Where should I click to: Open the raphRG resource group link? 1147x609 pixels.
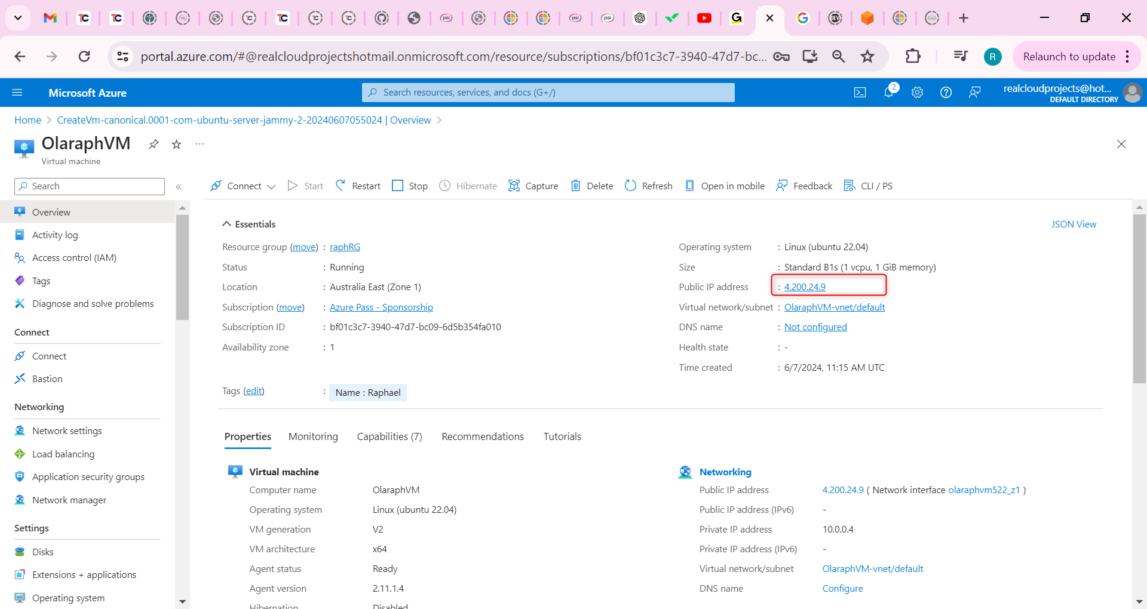tap(345, 247)
